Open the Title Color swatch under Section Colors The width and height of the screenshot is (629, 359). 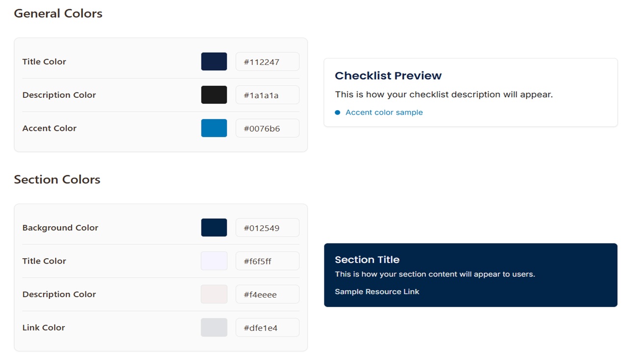point(214,261)
